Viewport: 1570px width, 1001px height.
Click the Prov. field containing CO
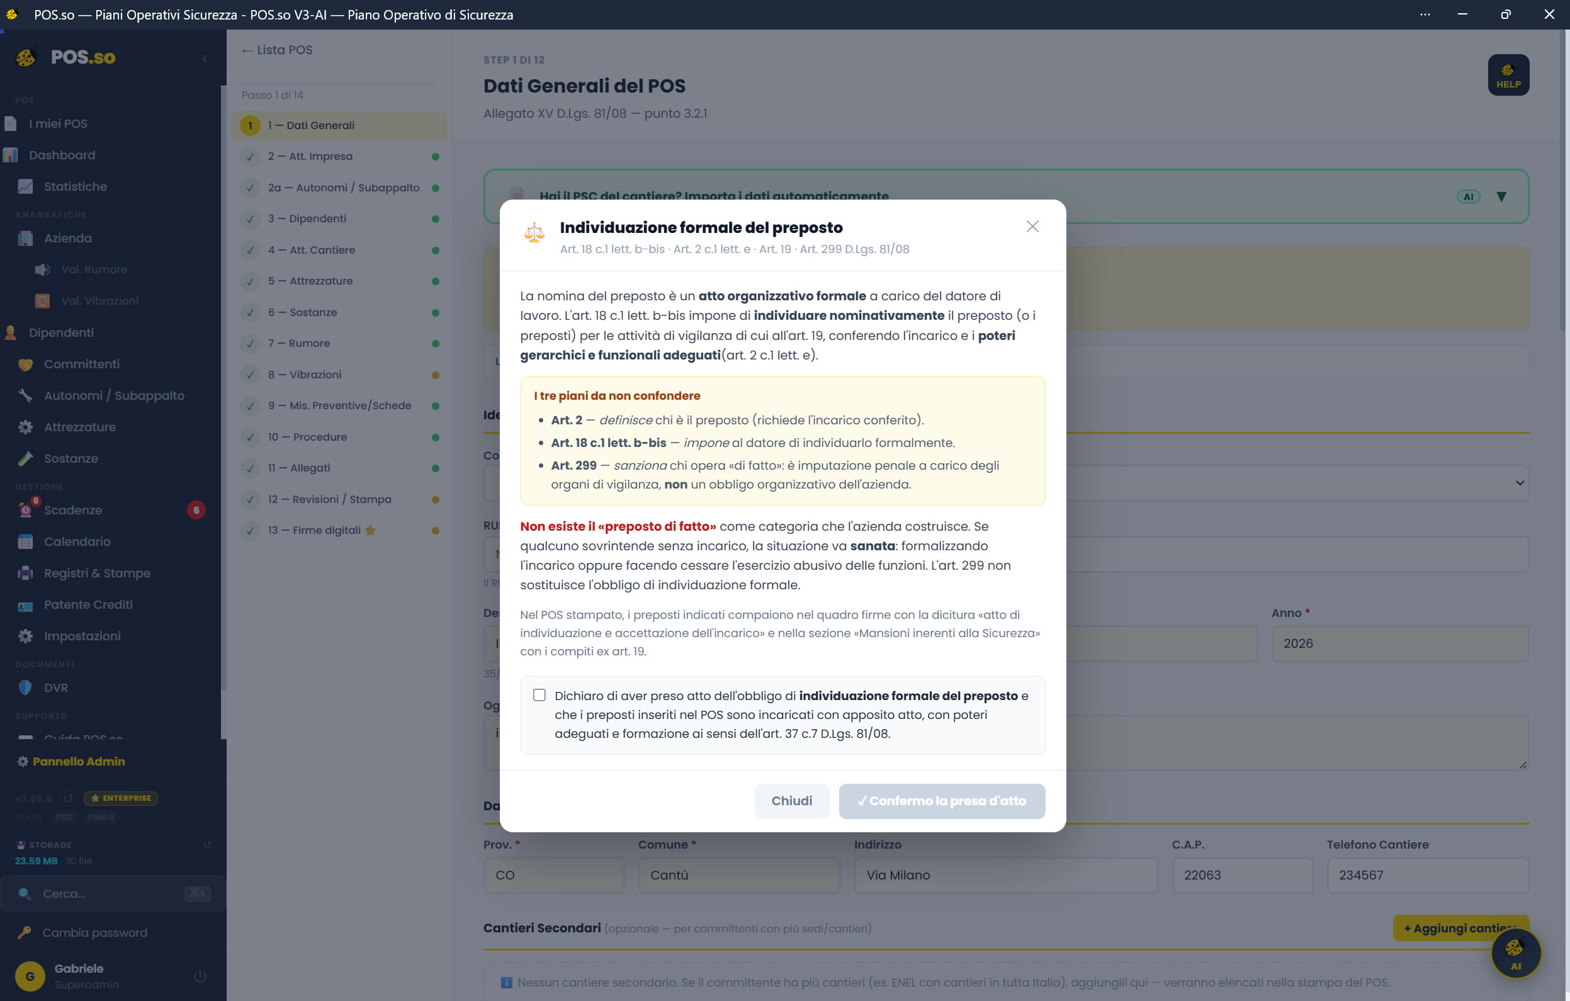(553, 875)
